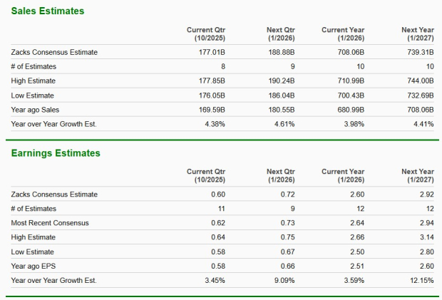Select the 3.14 high earnings estimate
Screen dimensions: 442x300
click(x=426, y=237)
